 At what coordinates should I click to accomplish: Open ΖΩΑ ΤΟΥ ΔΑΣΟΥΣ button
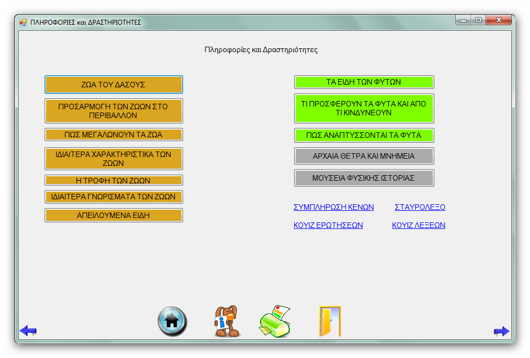point(114,85)
